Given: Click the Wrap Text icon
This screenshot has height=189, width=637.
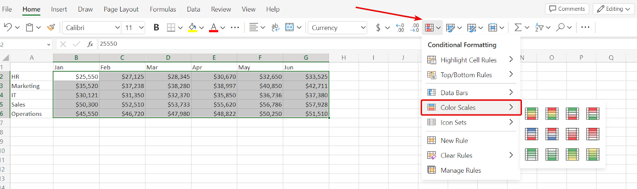Looking at the screenshot, I should [275, 27].
